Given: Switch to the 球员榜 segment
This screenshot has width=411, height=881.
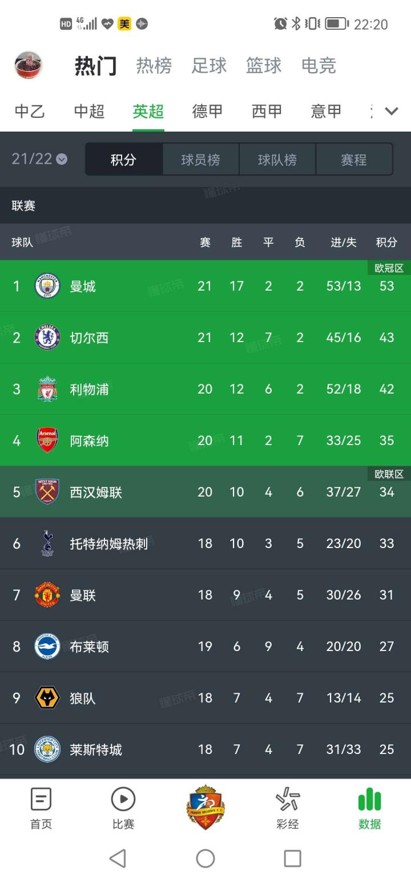Looking at the screenshot, I should (x=200, y=160).
